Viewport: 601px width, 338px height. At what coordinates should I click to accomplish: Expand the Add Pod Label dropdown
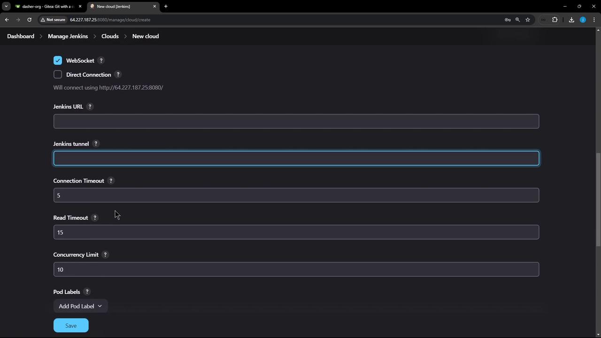click(80, 306)
